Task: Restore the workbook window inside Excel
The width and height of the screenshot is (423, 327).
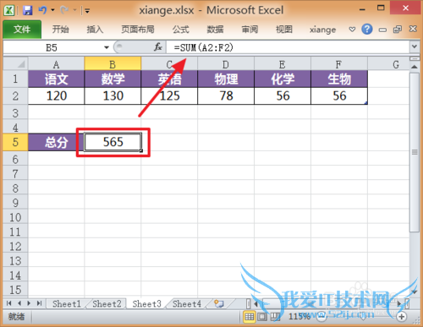Action: (x=398, y=29)
